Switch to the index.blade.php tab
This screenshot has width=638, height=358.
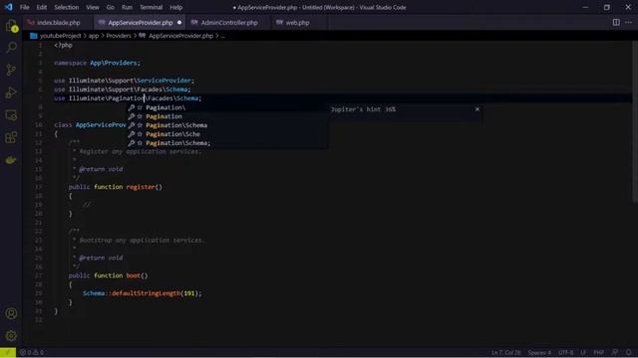click(x=58, y=23)
